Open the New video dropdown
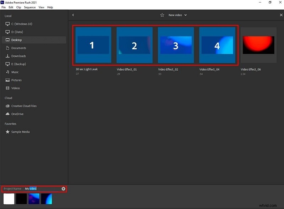The image size is (284, 209). pos(177,15)
